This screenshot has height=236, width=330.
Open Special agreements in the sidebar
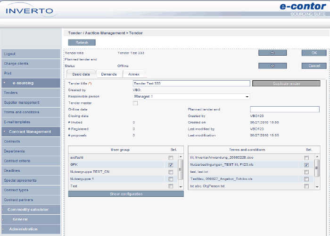tap(31, 180)
